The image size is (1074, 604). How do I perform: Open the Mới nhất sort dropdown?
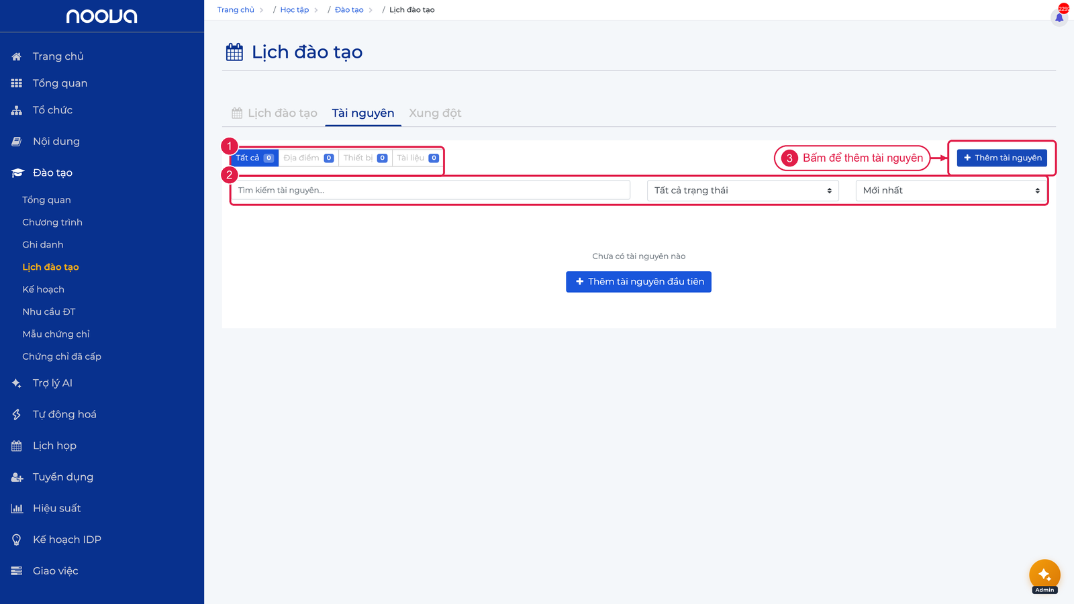click(951, 191)
